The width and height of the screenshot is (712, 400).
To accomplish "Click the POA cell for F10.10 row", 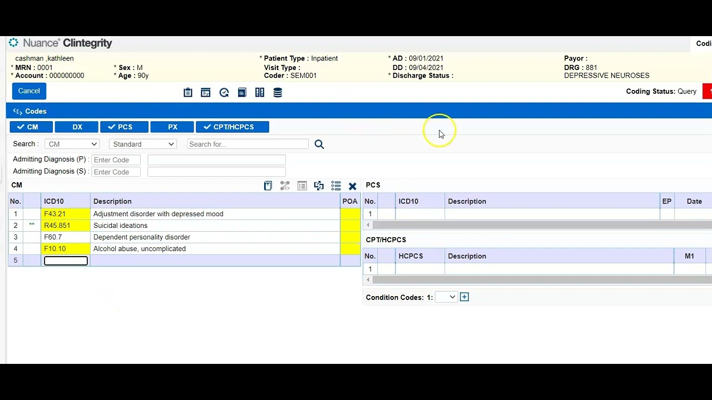I will [350, 249].
